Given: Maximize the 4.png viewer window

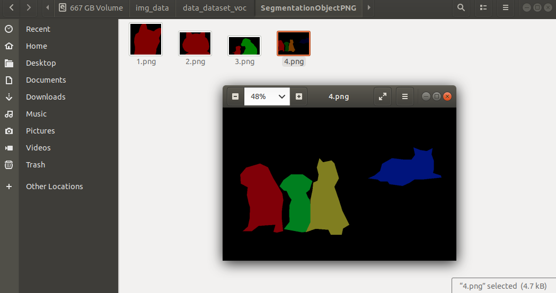Looking at the screenshot, I should [x=437, y=96].
